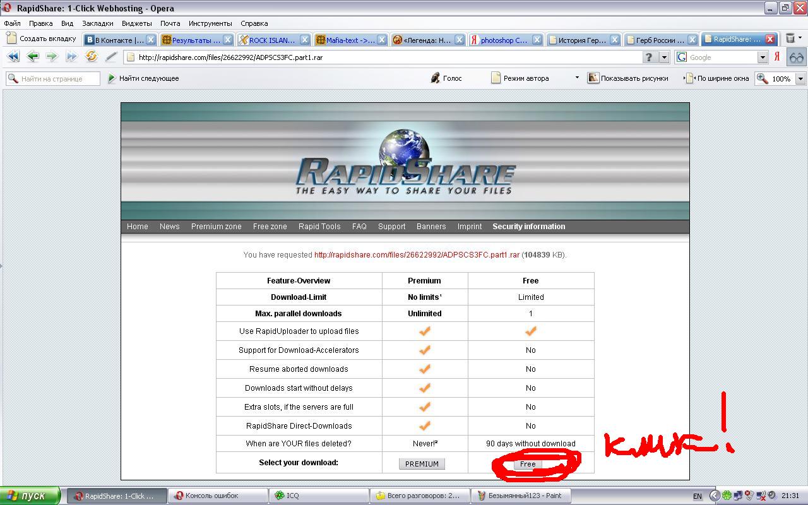Open the Security information nav link
Image resolution: width=808 pixels, height=505 pixels.
coord(529,227)
